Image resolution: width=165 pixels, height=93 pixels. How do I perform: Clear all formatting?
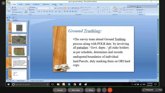coord(61,8)
